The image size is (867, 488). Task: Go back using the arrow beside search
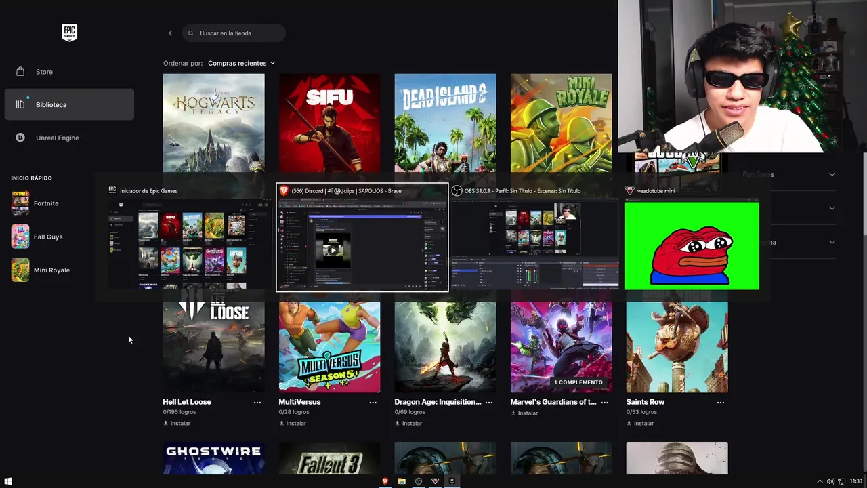[x=170, y=33]
